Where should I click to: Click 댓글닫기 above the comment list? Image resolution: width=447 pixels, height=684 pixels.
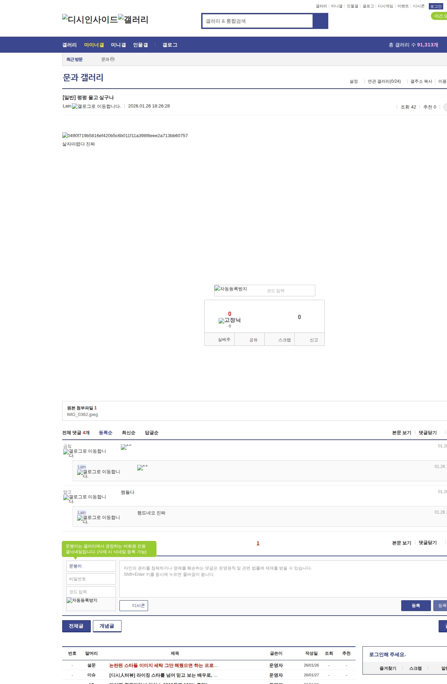click(428, 433)
